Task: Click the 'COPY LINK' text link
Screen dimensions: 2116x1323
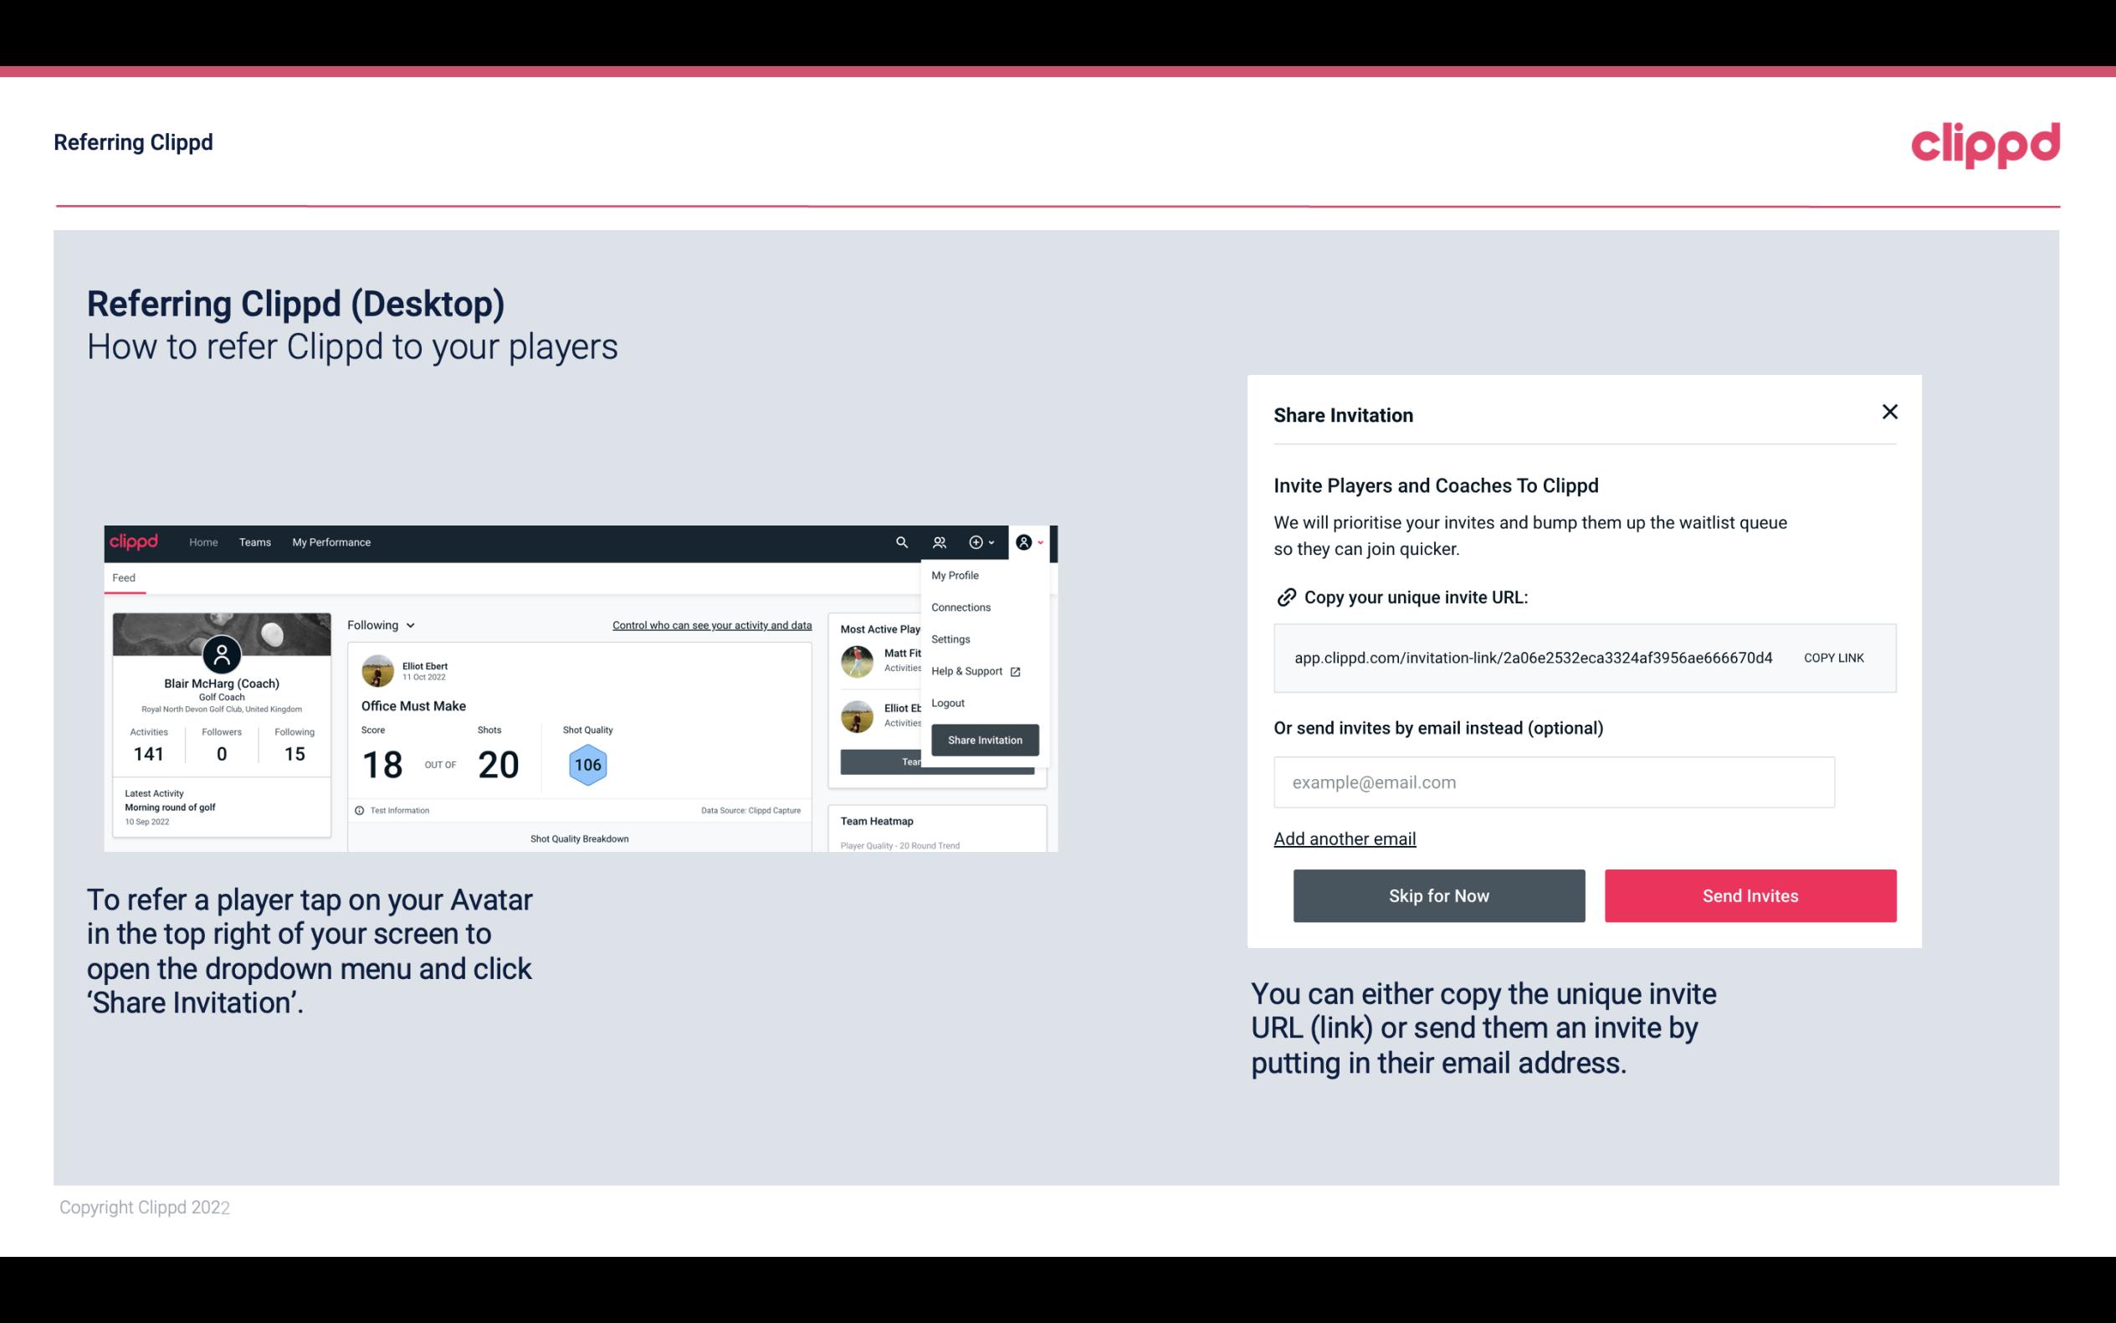Action: [1834, 659]
